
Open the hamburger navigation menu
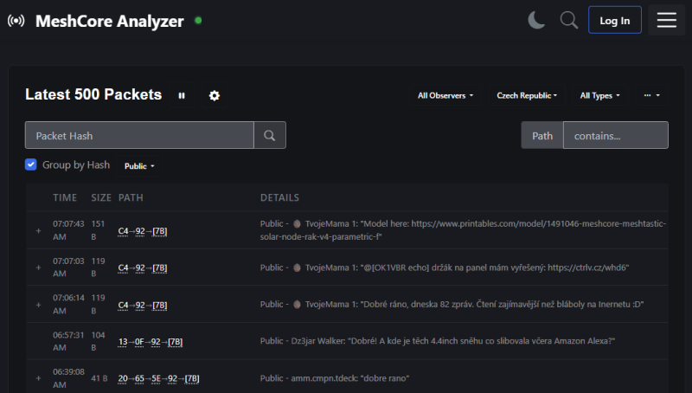tap(666, 20)
